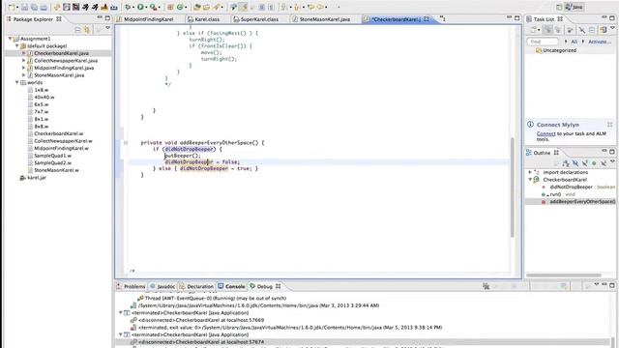The image size is (619, 348).
Task: Toggle Hide Fields in Outline view
Action: (x=575, y=163)
